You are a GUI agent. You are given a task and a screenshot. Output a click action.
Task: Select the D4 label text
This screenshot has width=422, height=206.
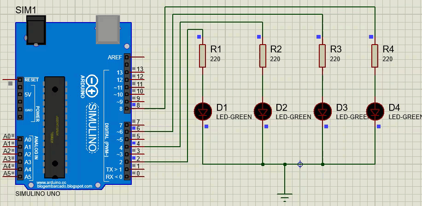click(x=394, y=108)
